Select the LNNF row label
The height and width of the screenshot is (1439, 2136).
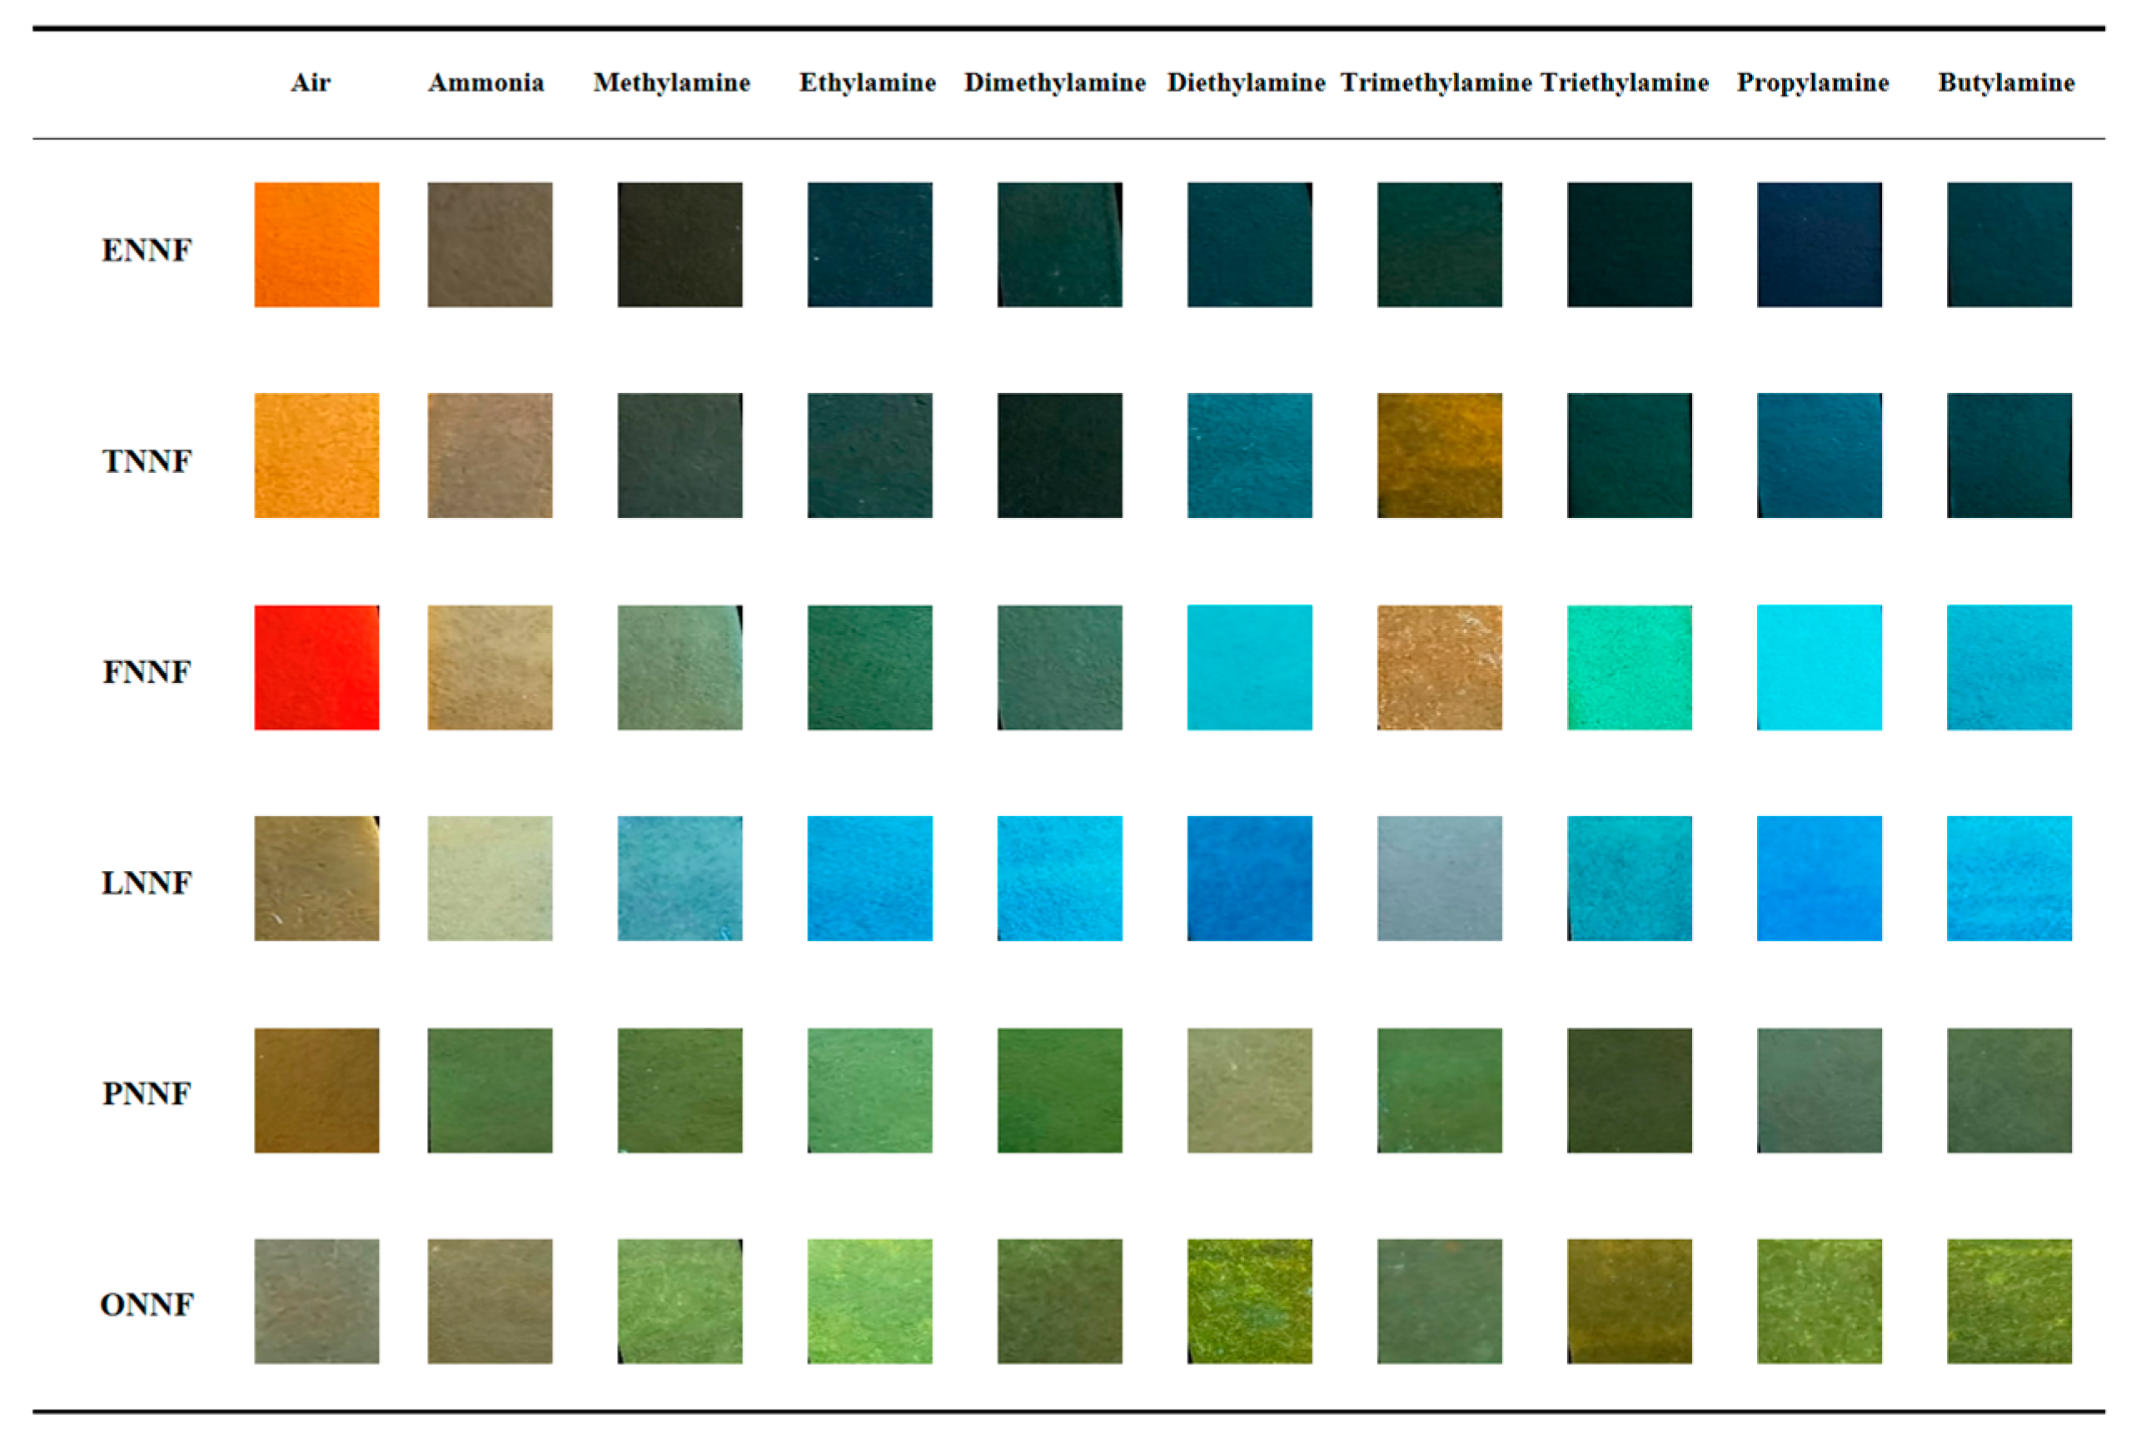[147, 883]
